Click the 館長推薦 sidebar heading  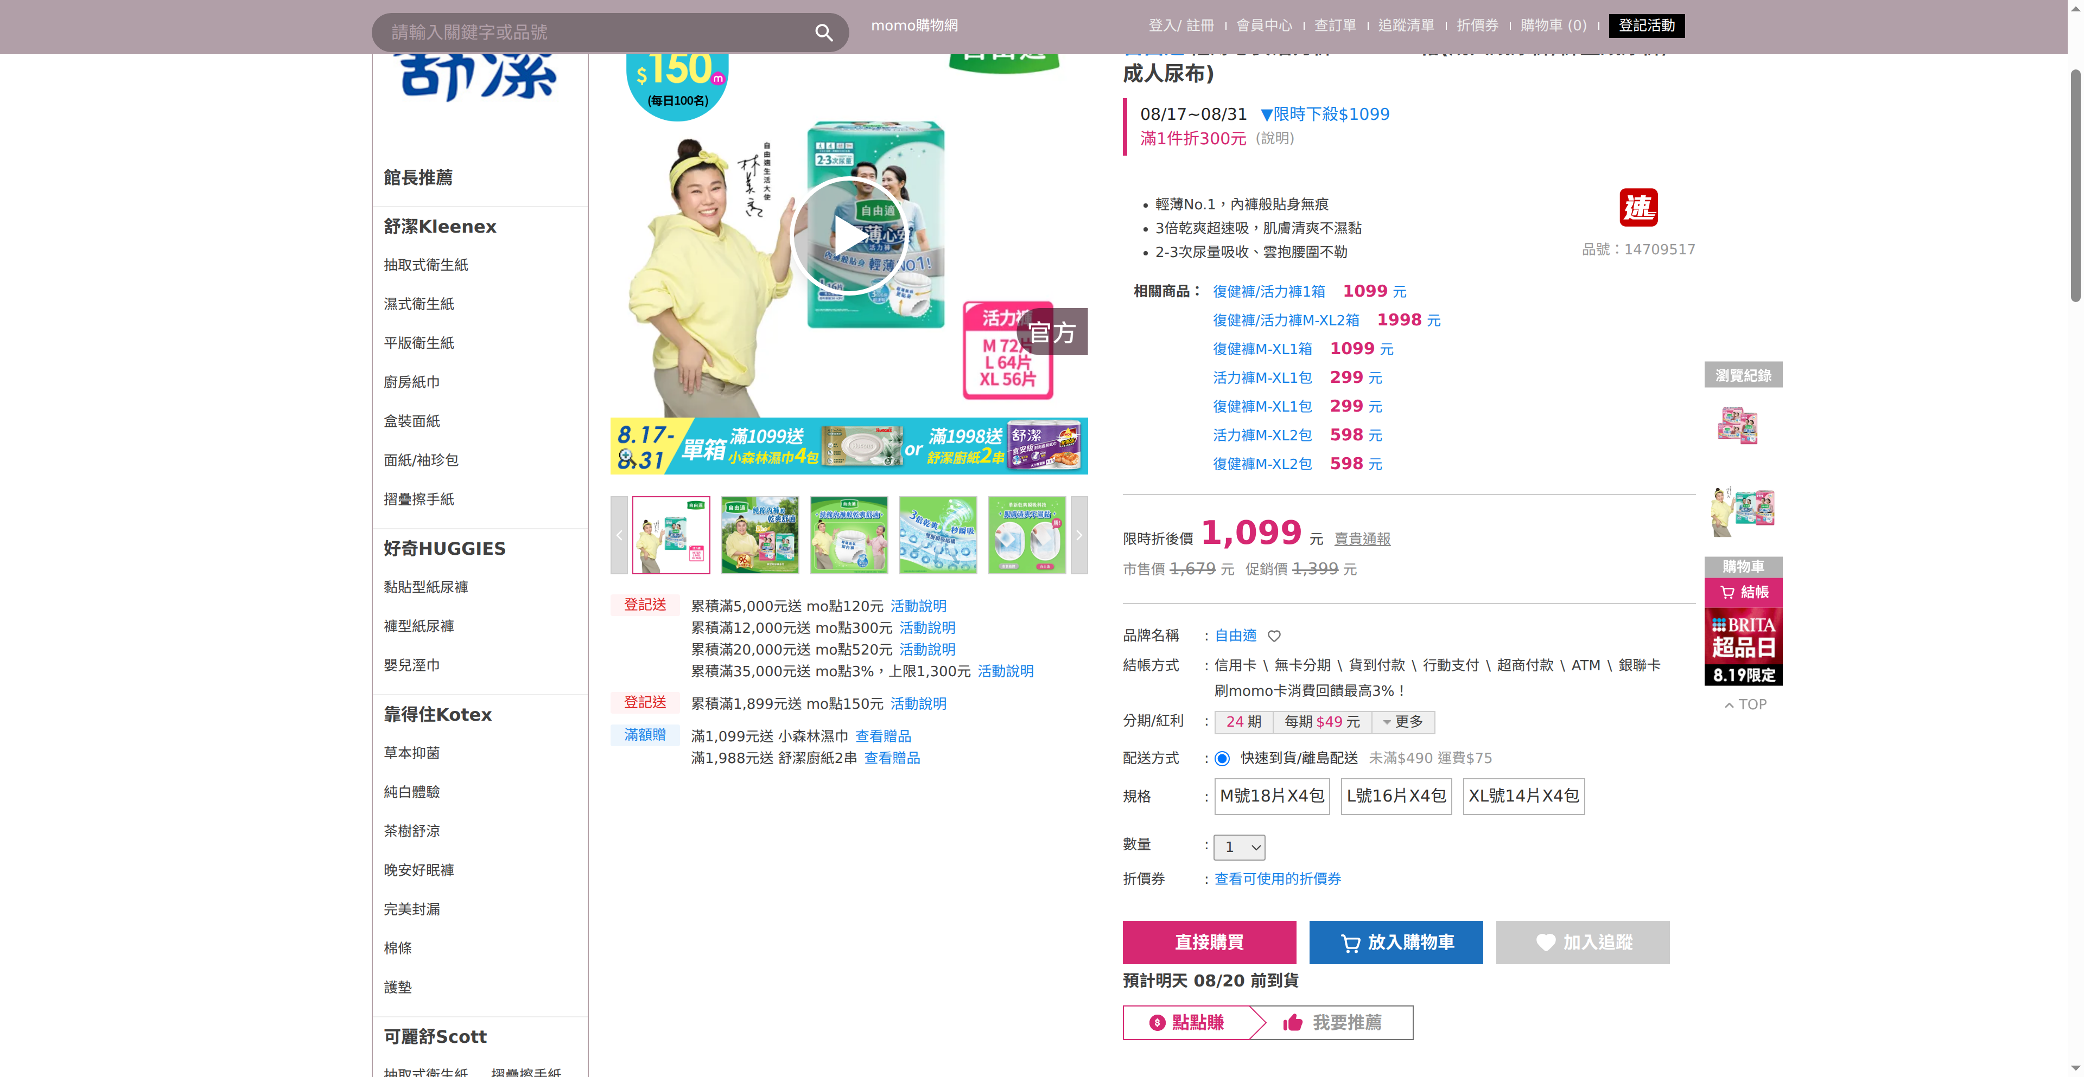coord(417,178)
